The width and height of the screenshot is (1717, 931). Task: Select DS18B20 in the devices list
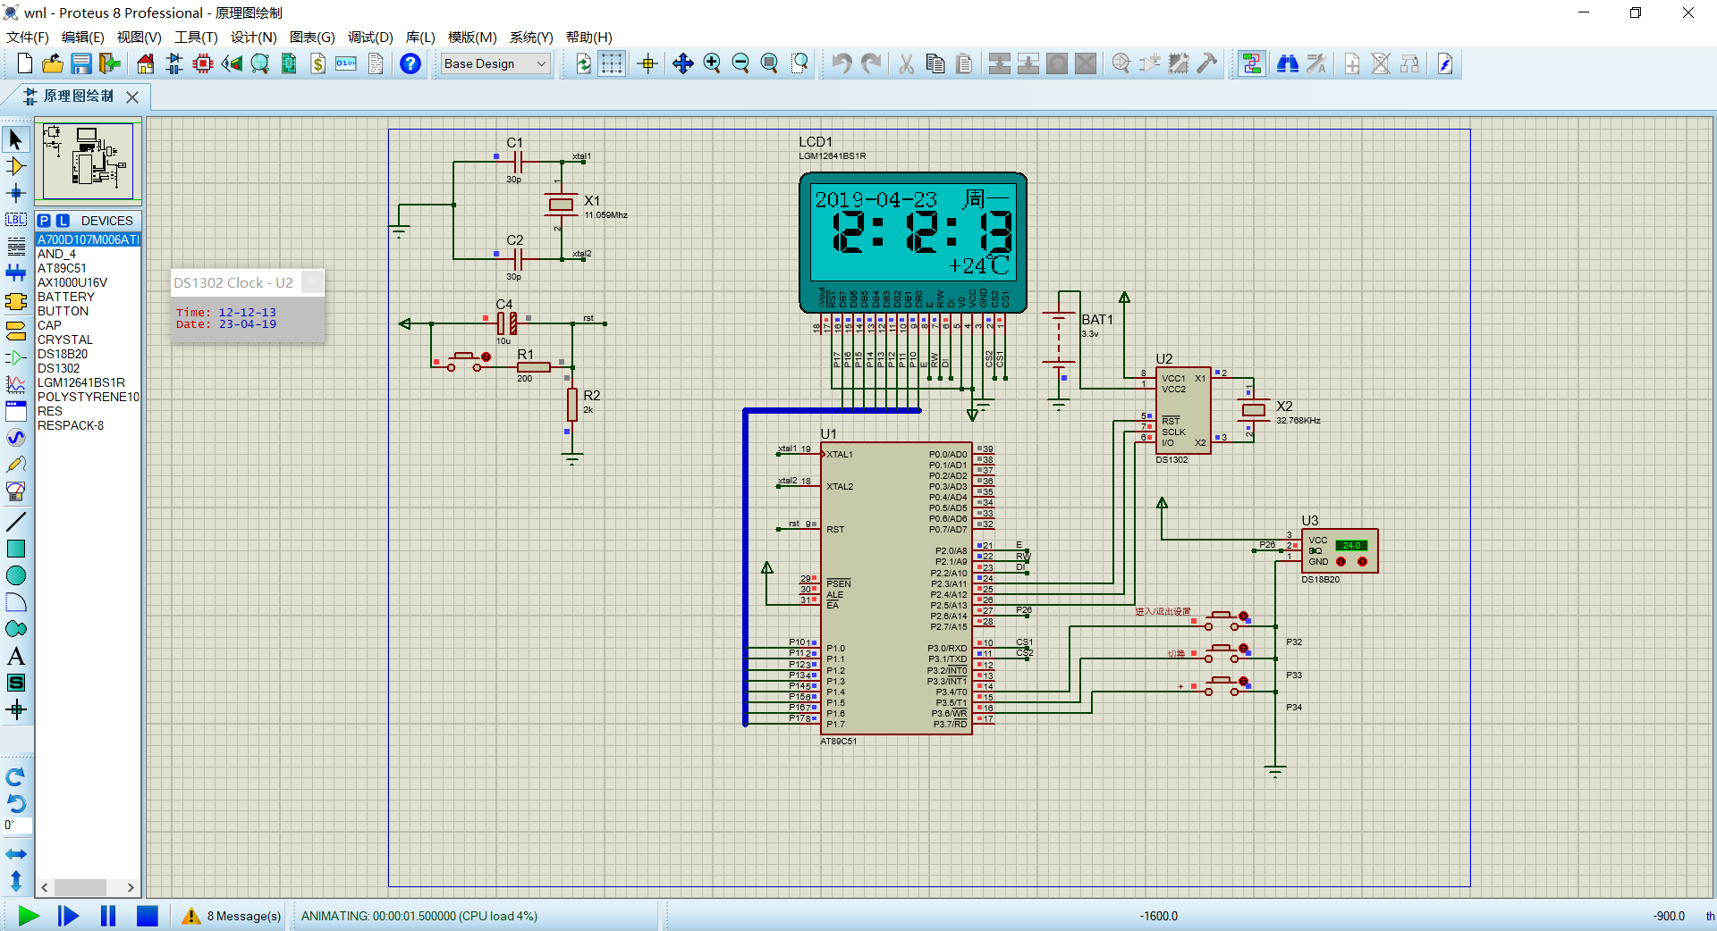63,354
